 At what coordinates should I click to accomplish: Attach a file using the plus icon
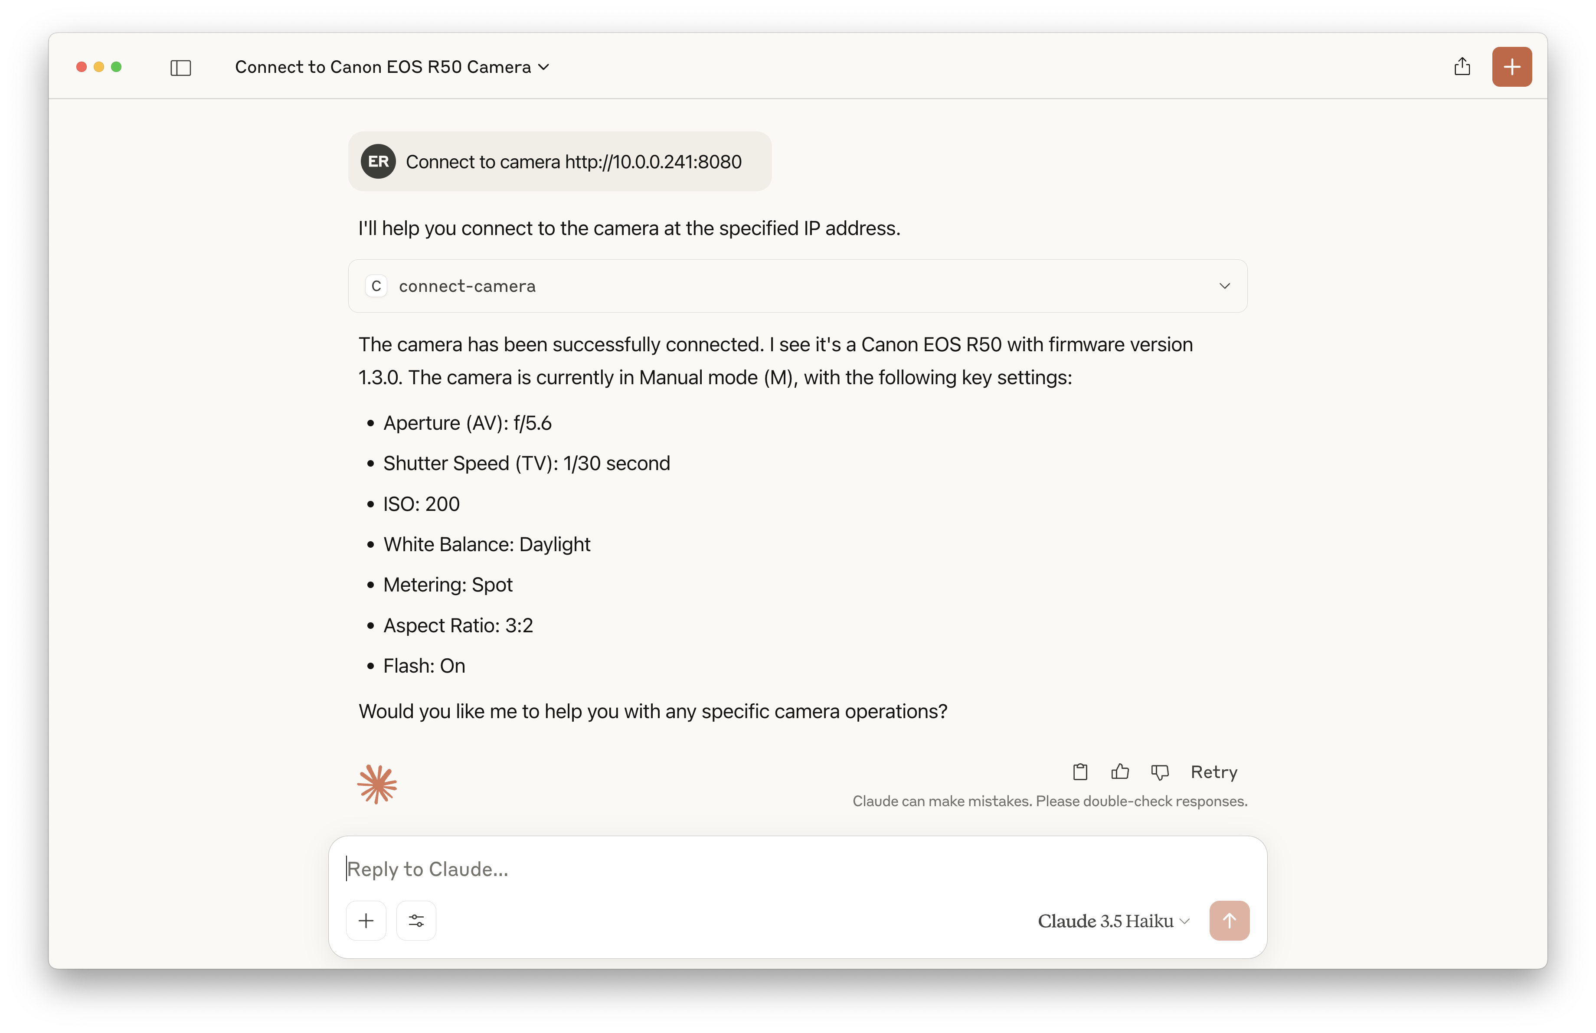pyautogui.click(x=366, y=920)
